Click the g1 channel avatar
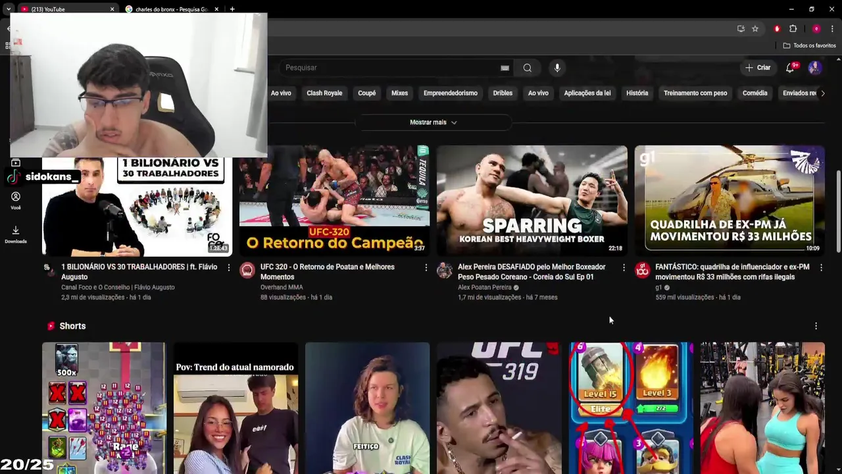This screenshot has height=474, width=842. tap(643, 270)
